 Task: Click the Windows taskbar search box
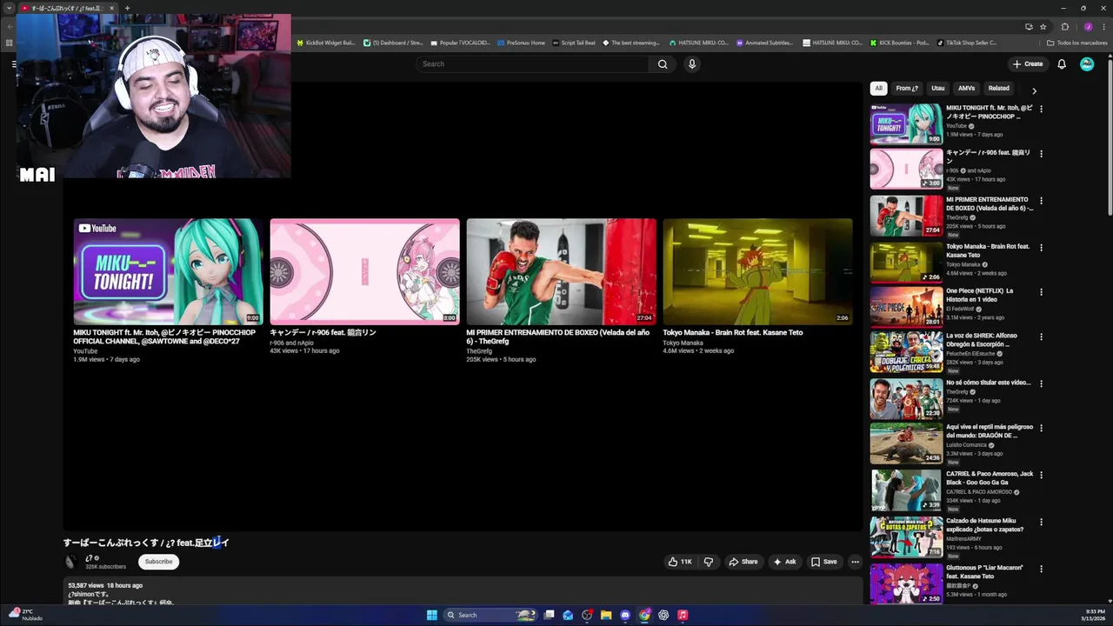tap(492, 615)
